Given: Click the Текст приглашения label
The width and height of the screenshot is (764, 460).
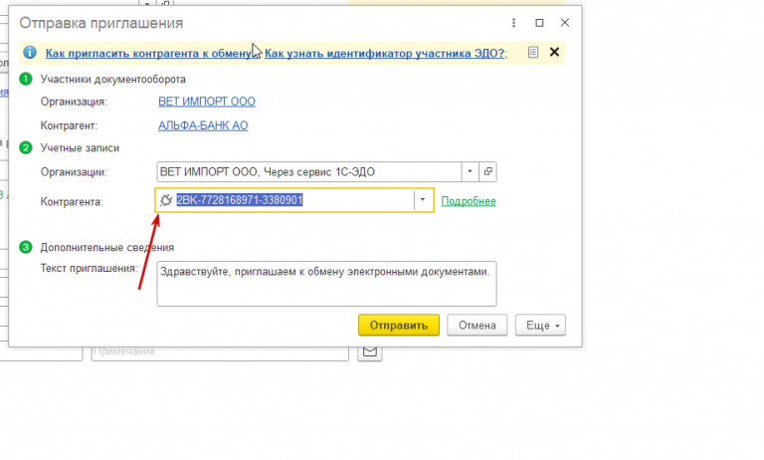Looking at the screenshot, I should tap(90, 268).
